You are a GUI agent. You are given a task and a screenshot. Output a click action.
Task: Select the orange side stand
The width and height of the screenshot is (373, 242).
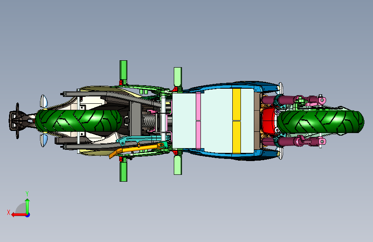coord(138,149)
